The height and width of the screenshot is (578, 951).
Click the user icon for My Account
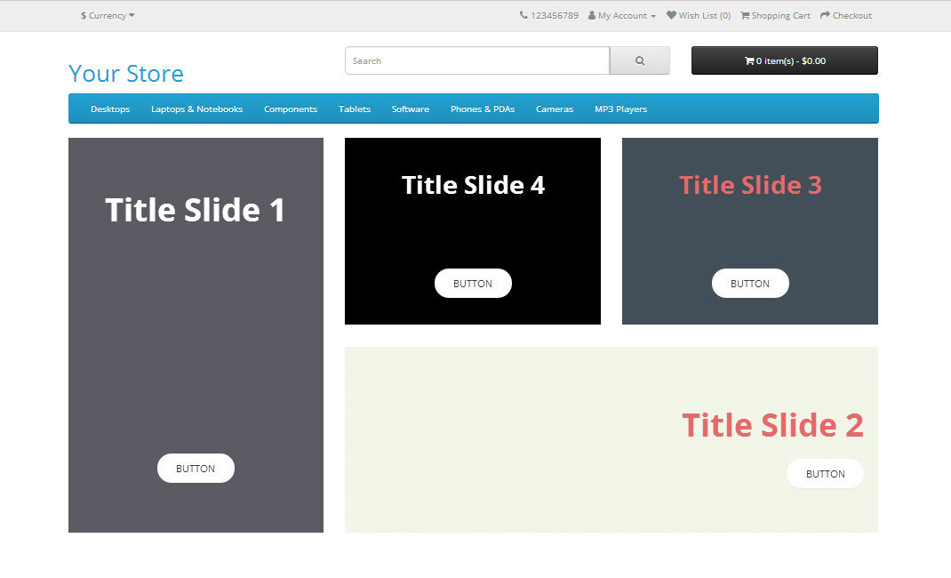pyautogui.click(x=592, y=16)
